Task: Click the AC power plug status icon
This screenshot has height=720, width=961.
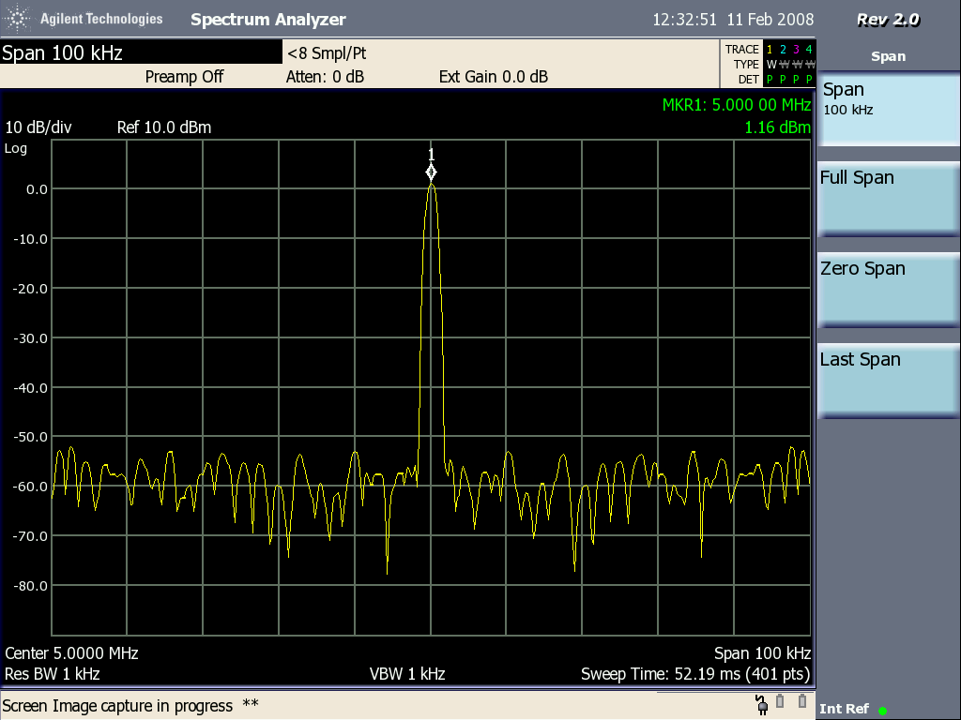Action: (762, 705)
